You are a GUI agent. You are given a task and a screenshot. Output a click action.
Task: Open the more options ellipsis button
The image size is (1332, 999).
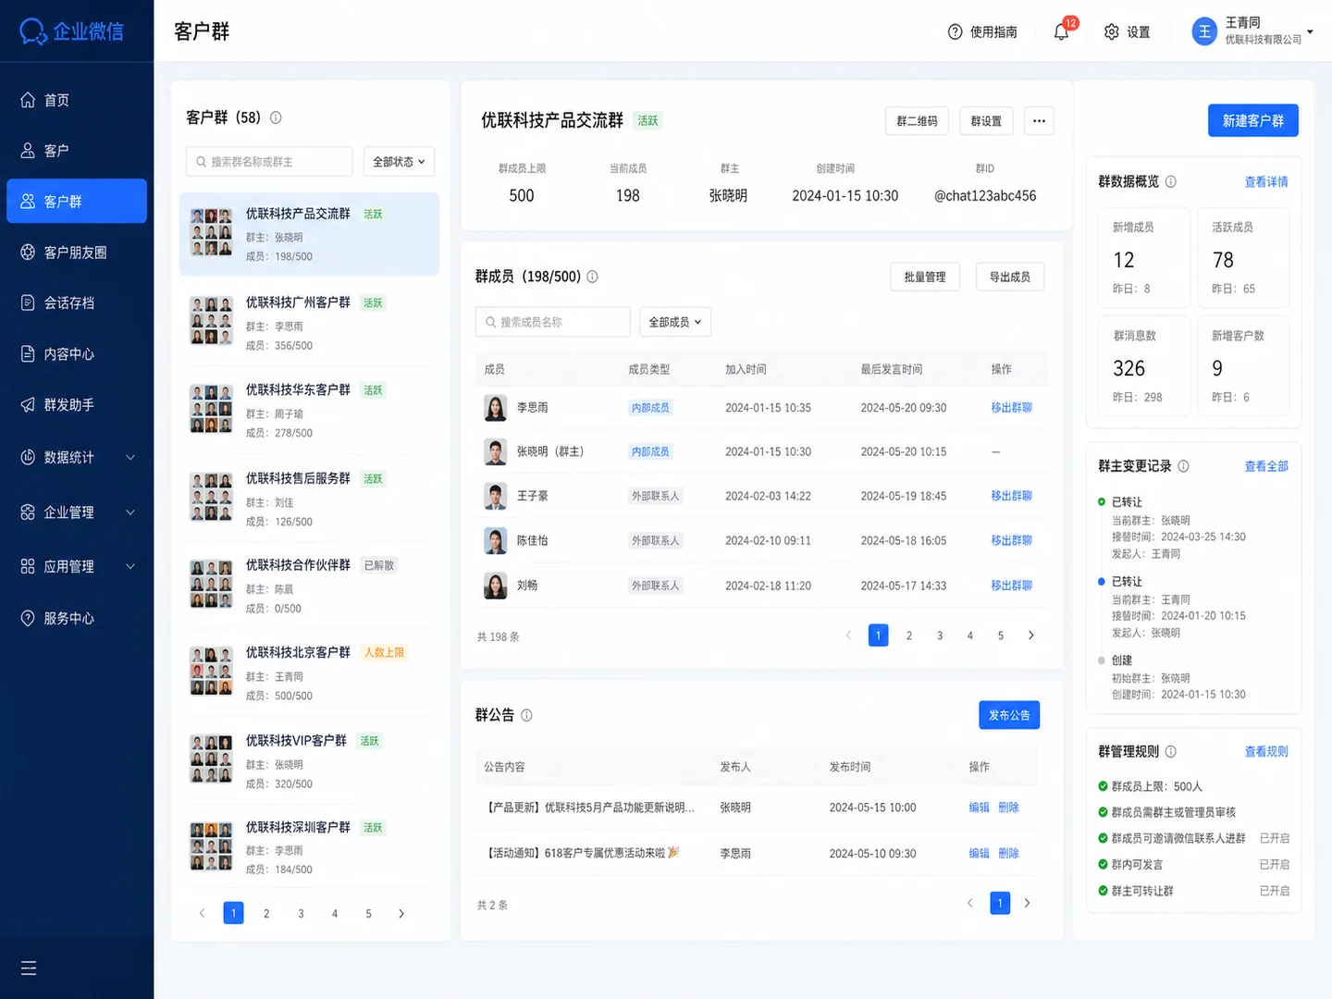point(1039,121)
